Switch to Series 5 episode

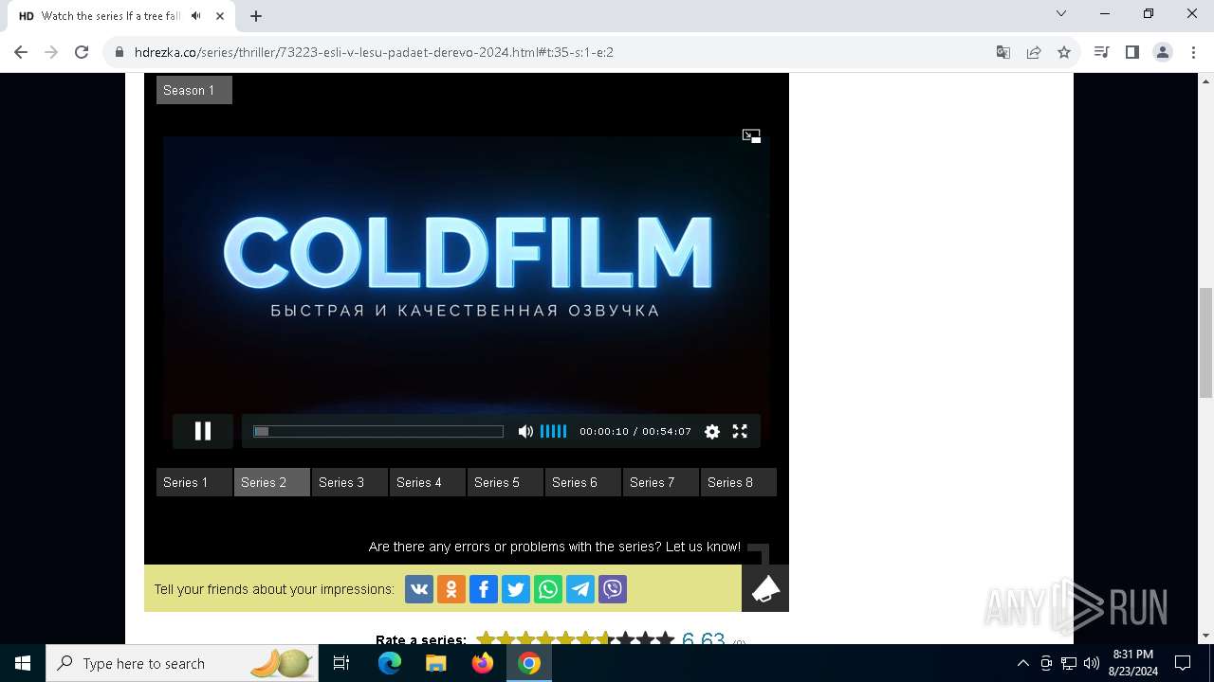tap(506, 482)
